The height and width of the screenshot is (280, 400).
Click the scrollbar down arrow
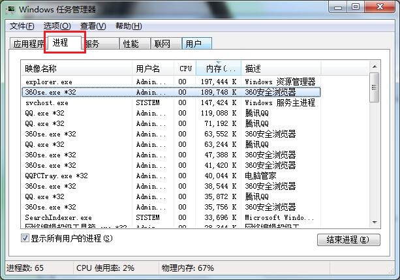pos(375,223)
